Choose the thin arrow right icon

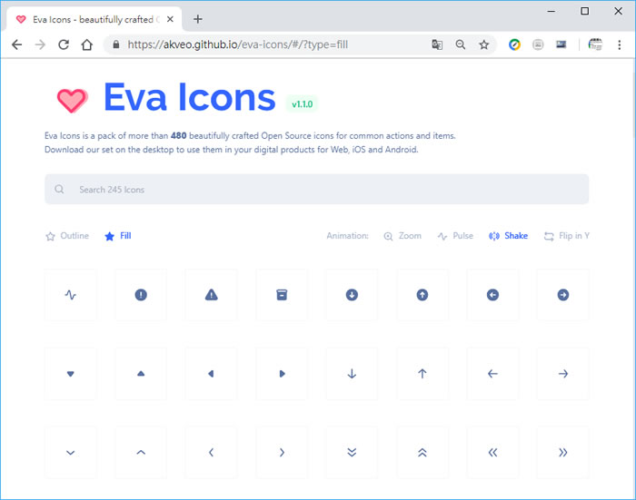click(x=563, y=374)
